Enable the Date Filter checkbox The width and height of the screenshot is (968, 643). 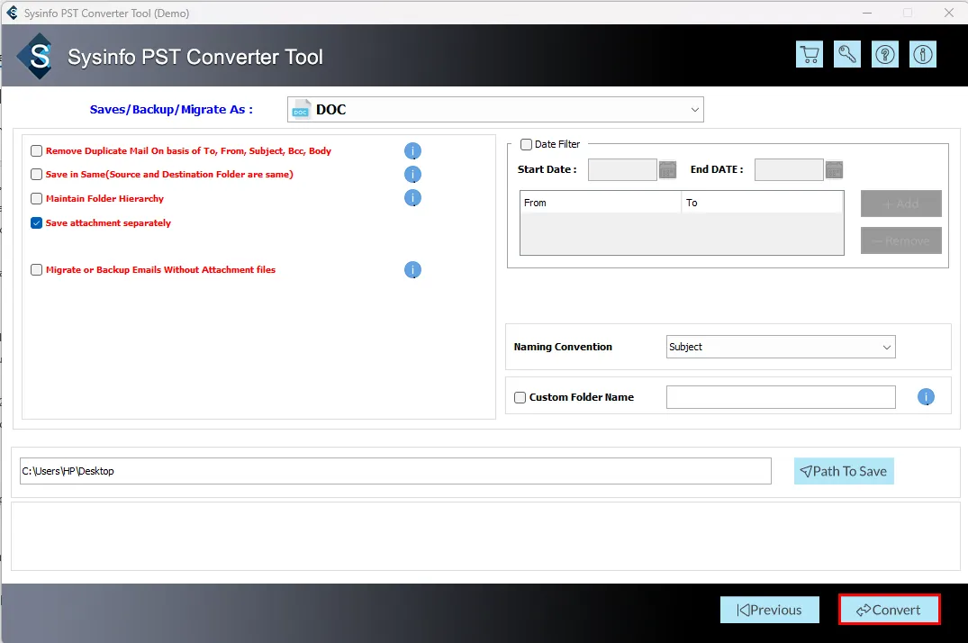[527, 145]
